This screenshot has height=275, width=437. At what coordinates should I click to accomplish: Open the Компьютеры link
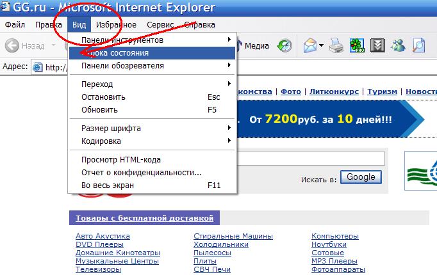point(335,236)
